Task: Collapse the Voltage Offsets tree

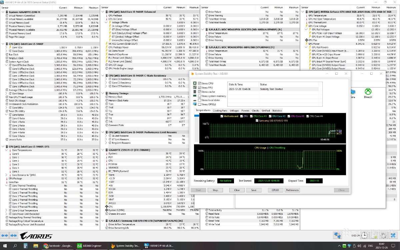Action: [106, 22]
